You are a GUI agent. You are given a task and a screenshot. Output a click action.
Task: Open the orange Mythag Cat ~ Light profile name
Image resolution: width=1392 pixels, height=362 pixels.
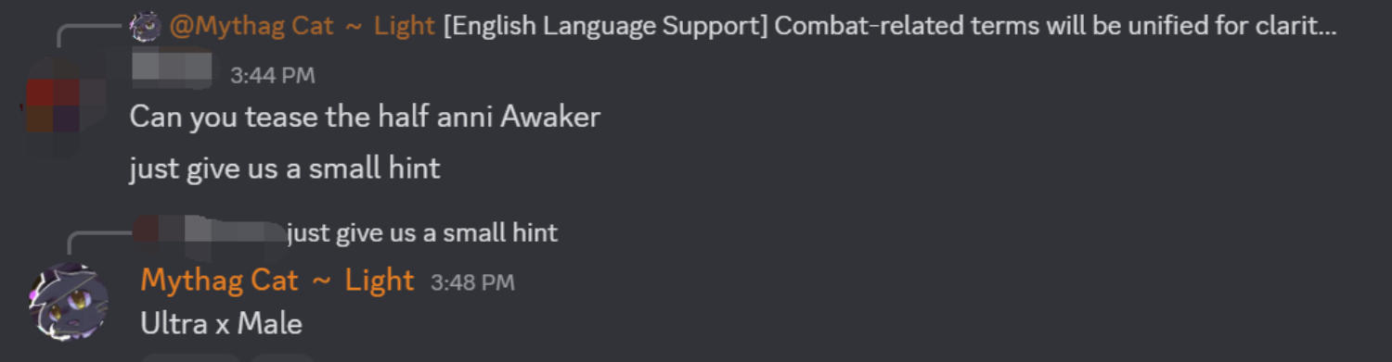277,280
